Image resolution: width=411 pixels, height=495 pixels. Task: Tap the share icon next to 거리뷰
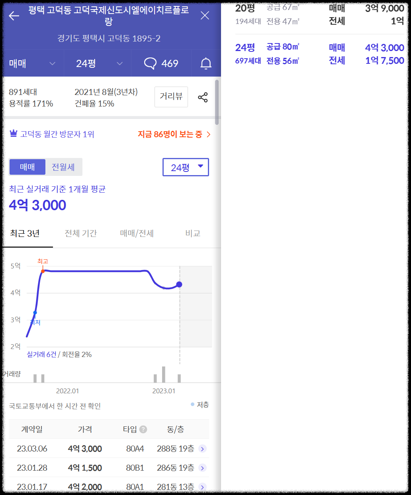(x=203, y=97)
